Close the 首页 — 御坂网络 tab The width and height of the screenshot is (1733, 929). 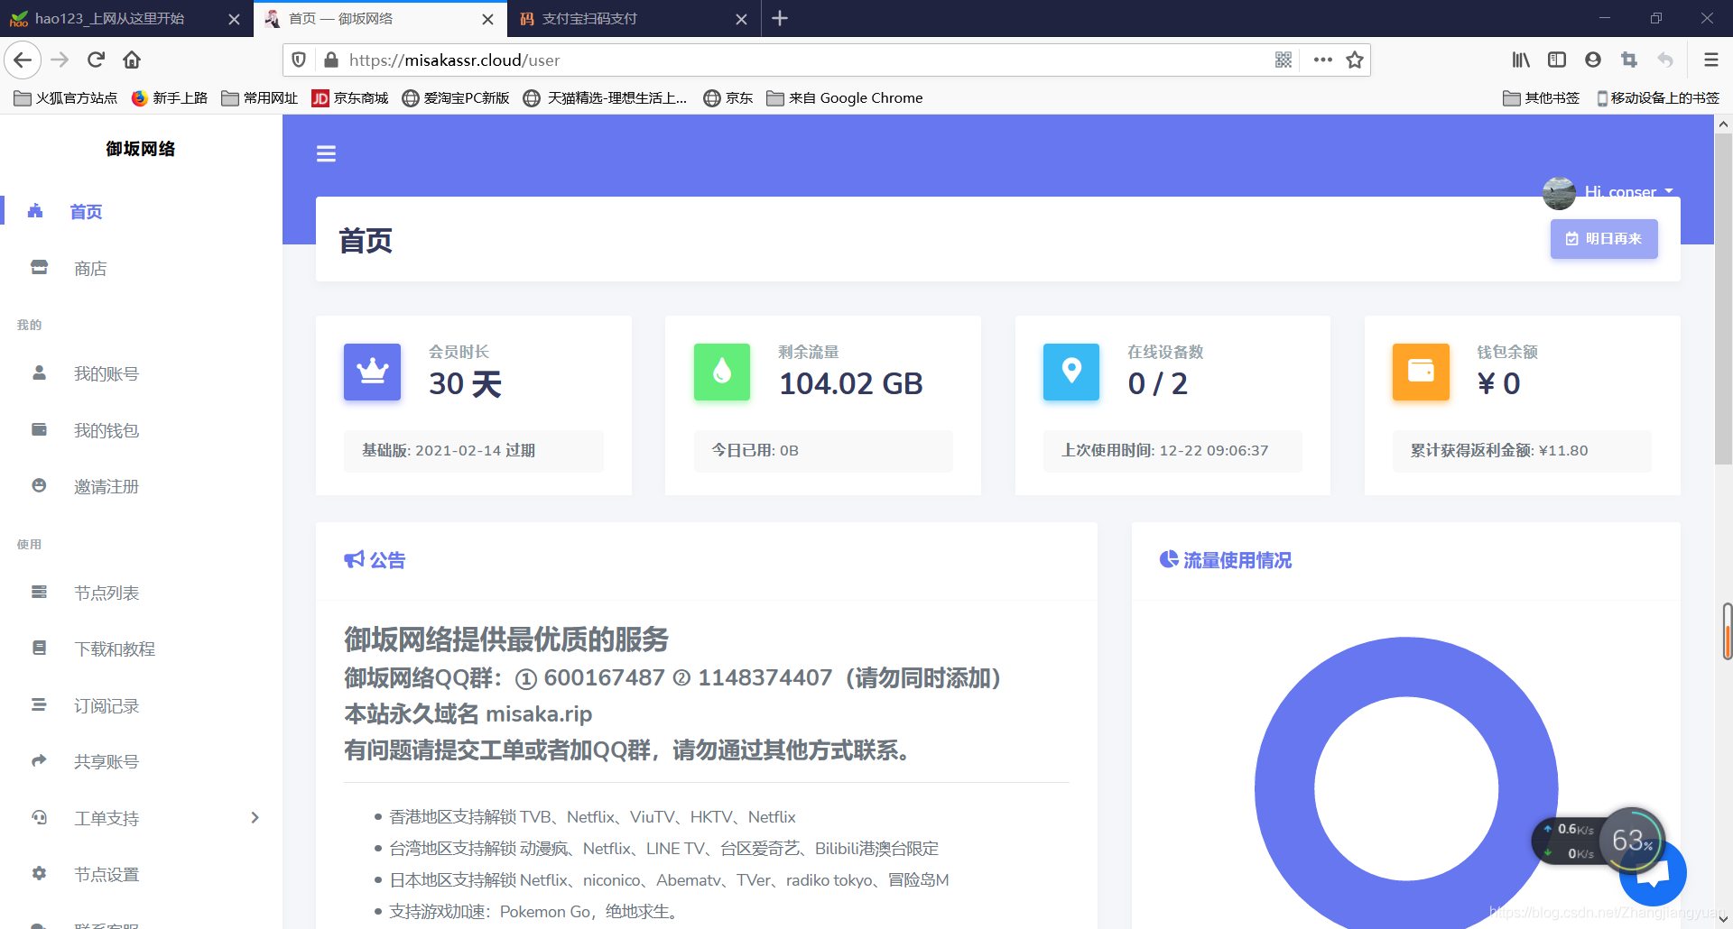click(487, 19)
